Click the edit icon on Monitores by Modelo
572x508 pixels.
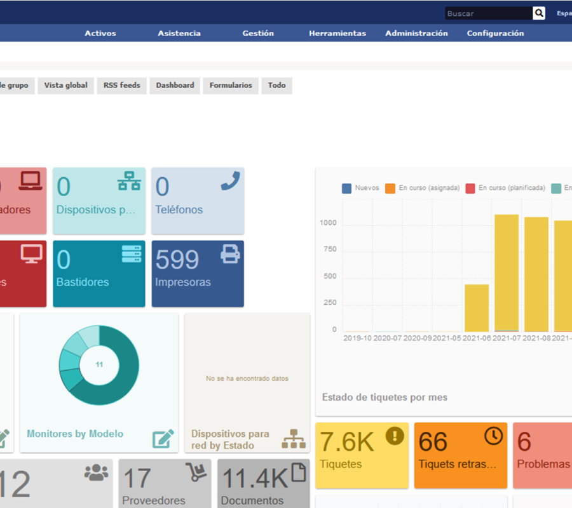coord(163,438)
